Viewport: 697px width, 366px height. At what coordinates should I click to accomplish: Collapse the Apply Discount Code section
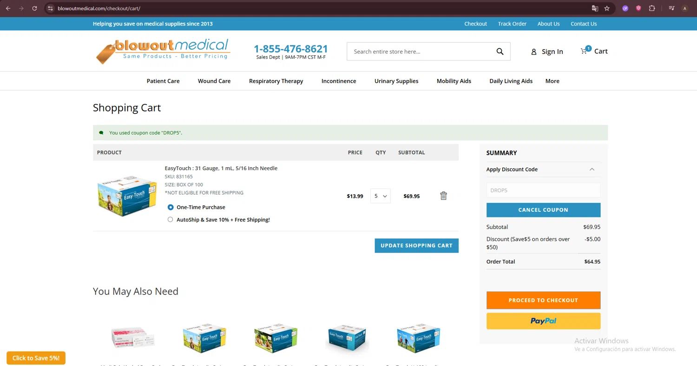pos(592,170)
